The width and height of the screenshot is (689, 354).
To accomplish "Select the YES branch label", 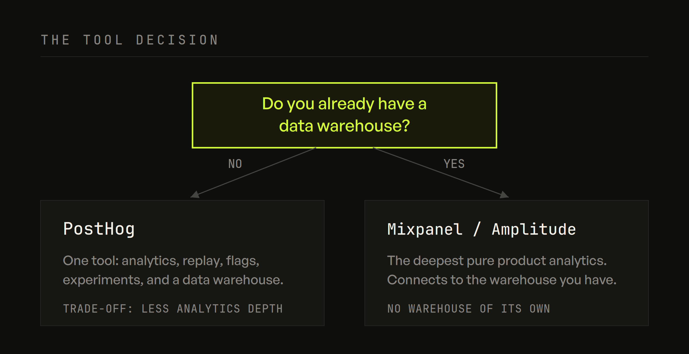I will [454, 164].
